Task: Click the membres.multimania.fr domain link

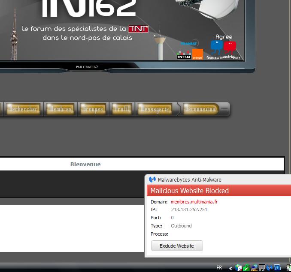Action: 194,202
